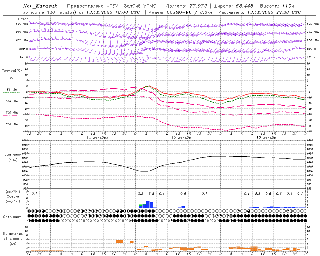
Task: Click the precipitation value '0.6'
Action: point(279,193)
